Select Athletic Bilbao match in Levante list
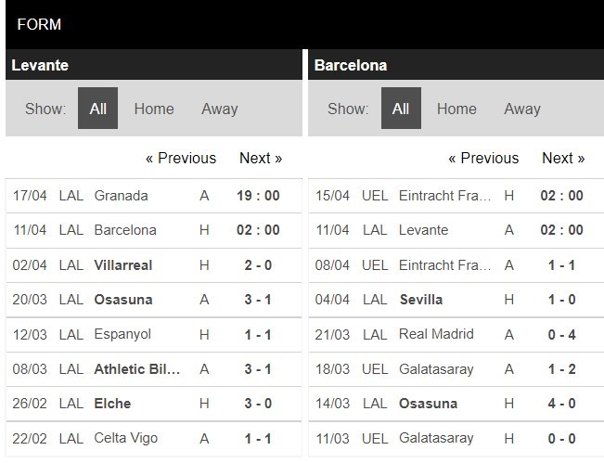The height and width of the screenshot is (463, 604). point(154,369)
